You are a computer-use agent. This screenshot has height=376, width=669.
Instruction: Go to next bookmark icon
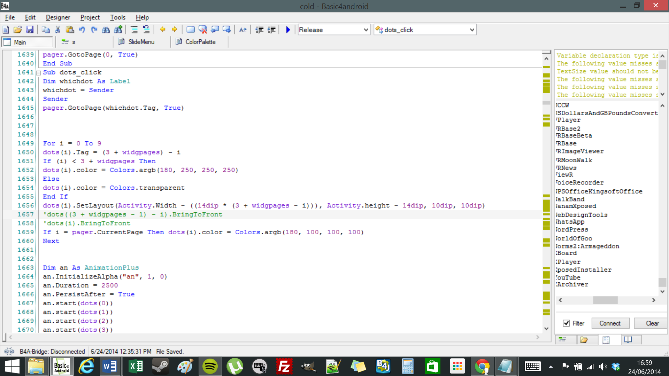tap(227, 30)
